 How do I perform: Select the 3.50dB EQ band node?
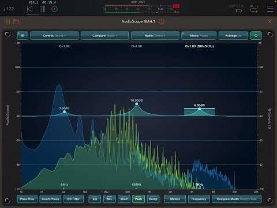[65, 112]
